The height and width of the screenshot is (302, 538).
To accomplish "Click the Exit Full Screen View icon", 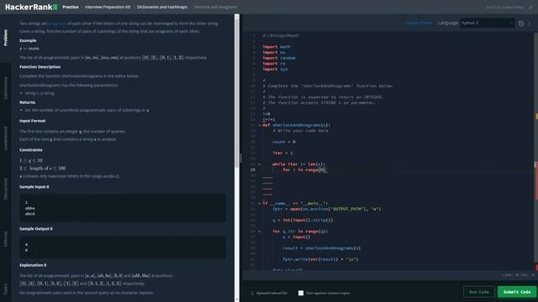I will (530, 7).
